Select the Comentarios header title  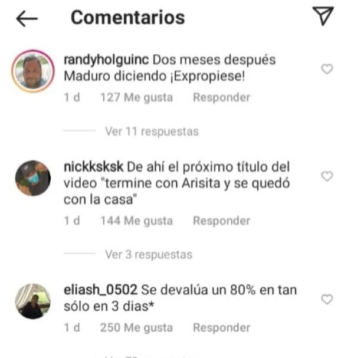(127, 18)
